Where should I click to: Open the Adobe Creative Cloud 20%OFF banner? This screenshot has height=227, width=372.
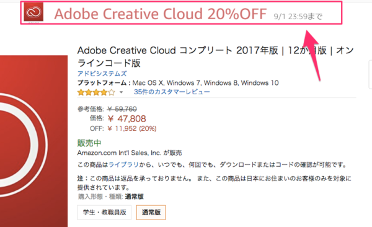[181, 13]
